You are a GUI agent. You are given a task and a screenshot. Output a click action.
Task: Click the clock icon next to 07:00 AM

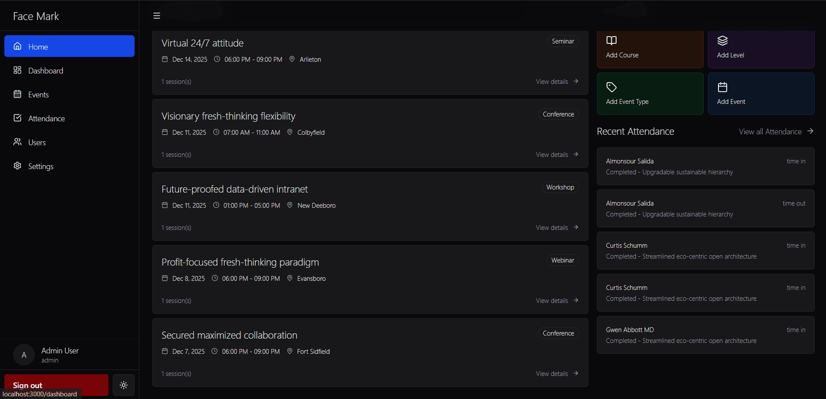[x=216, y=132]
